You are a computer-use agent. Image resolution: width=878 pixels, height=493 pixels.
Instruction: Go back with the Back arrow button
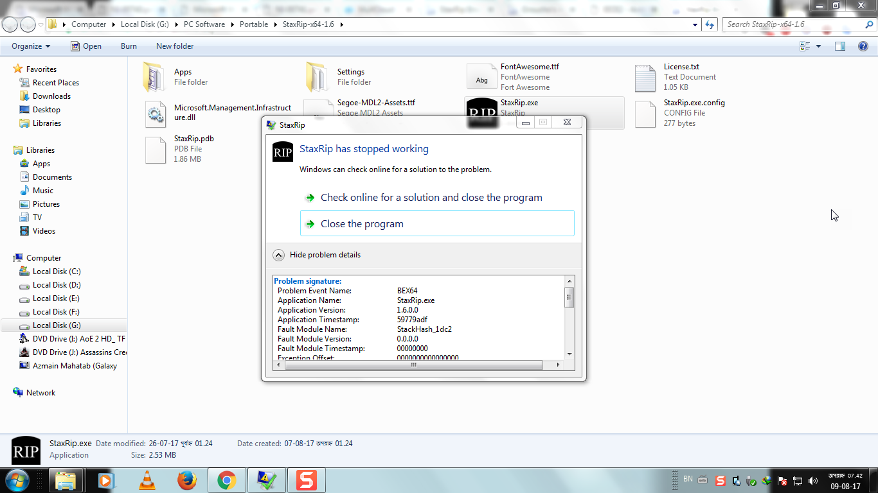(x=10, y=24)
